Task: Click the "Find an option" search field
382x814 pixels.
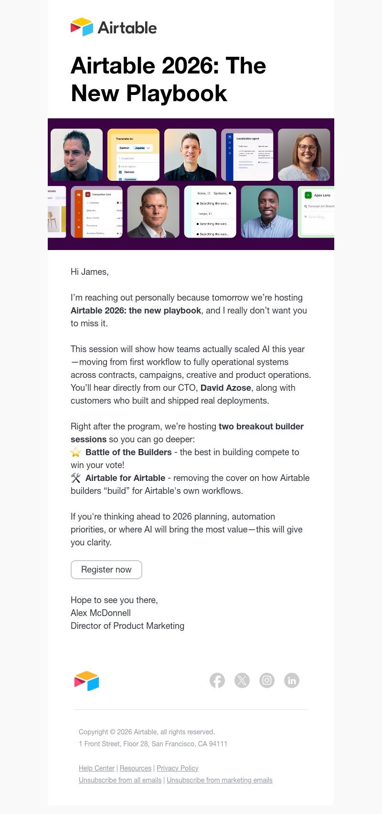Action: (x=127, y=166)
